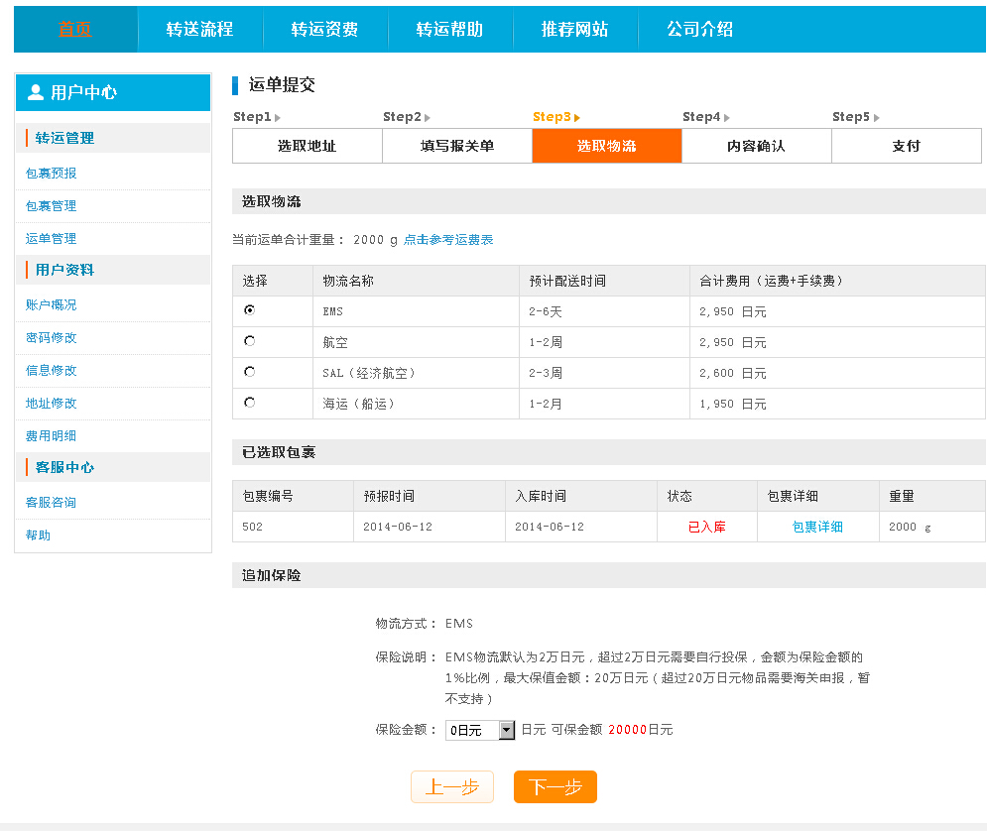Viewport: 987px width, 831px height.
Task: Open 转送流程 from the navigation bar
Action: click(x=201, y=29)
